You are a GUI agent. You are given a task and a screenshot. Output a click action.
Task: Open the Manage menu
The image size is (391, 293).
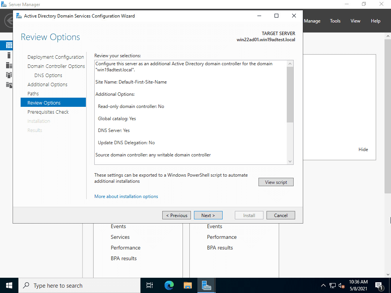point(312,21)
